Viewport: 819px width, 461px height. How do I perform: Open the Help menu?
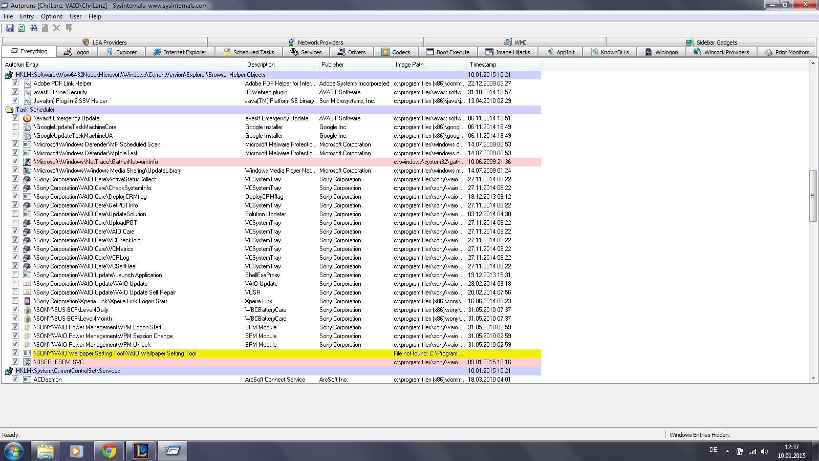tap(95, 16)
